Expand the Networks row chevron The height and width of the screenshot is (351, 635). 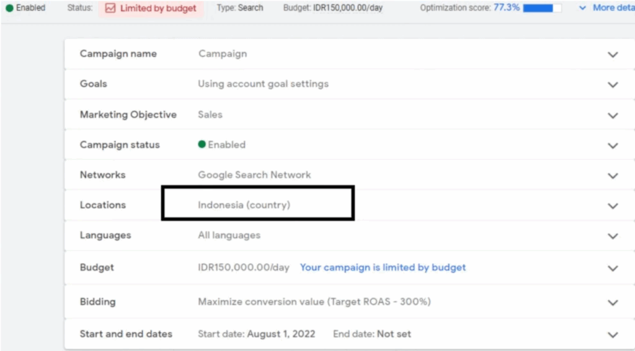(613, 175)
